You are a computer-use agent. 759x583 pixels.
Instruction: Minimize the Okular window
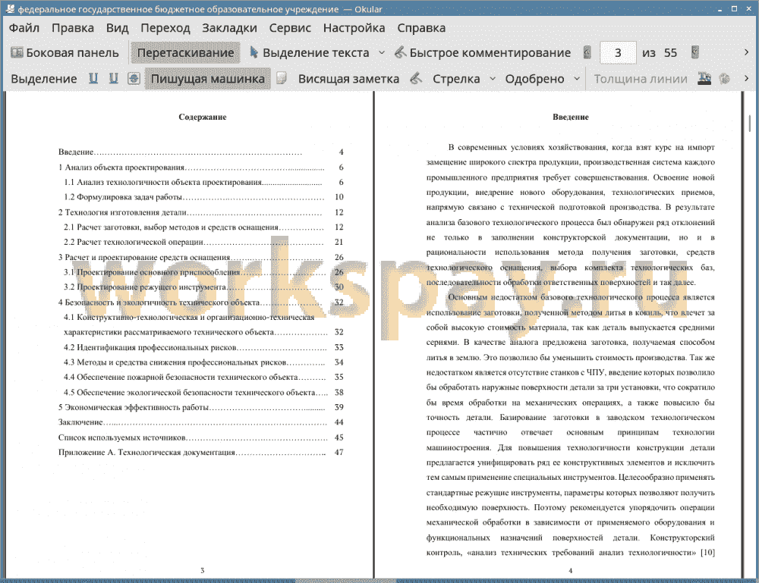tap(720, 9)
